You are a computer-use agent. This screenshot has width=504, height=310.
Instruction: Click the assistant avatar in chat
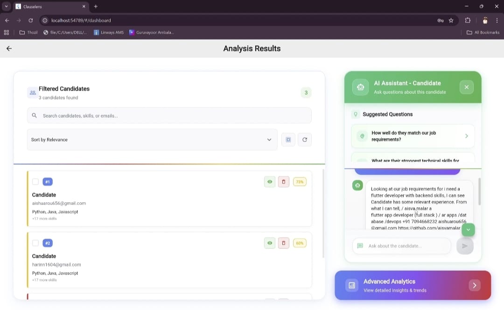click(x=357, y=185)
